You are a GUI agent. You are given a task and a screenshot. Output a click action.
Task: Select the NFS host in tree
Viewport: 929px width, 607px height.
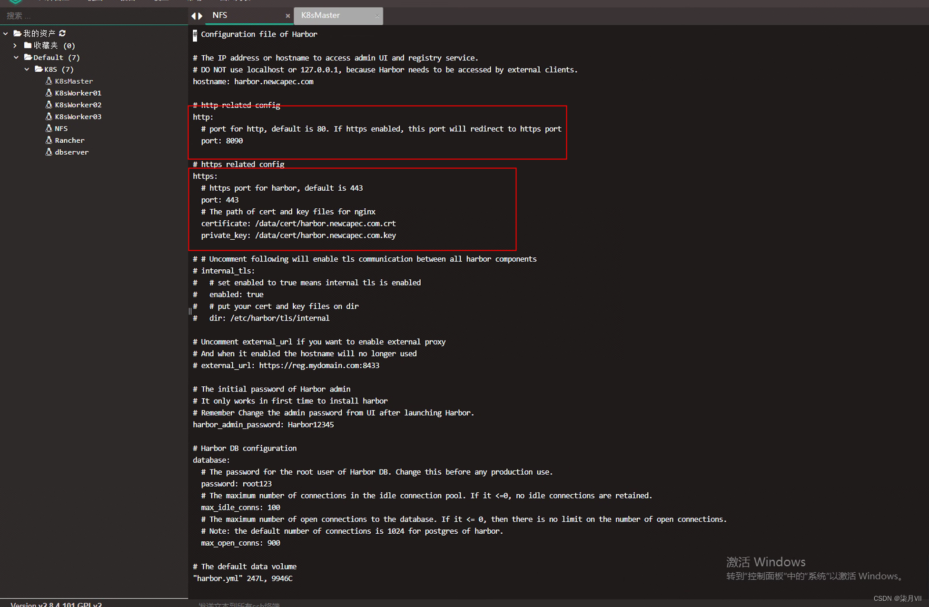tap(61, 129)
